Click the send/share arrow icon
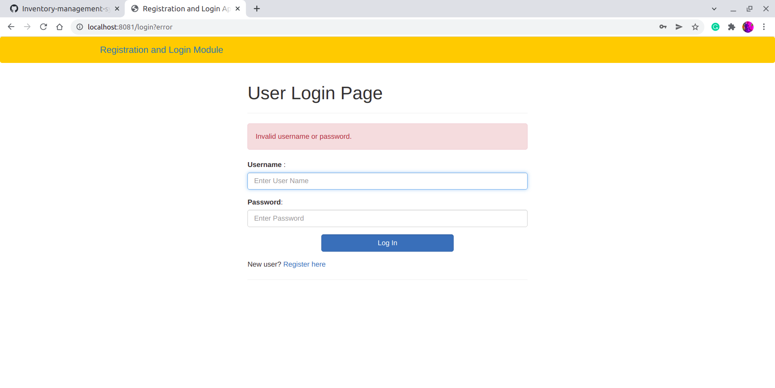775x388 pixels. [679, 27]
